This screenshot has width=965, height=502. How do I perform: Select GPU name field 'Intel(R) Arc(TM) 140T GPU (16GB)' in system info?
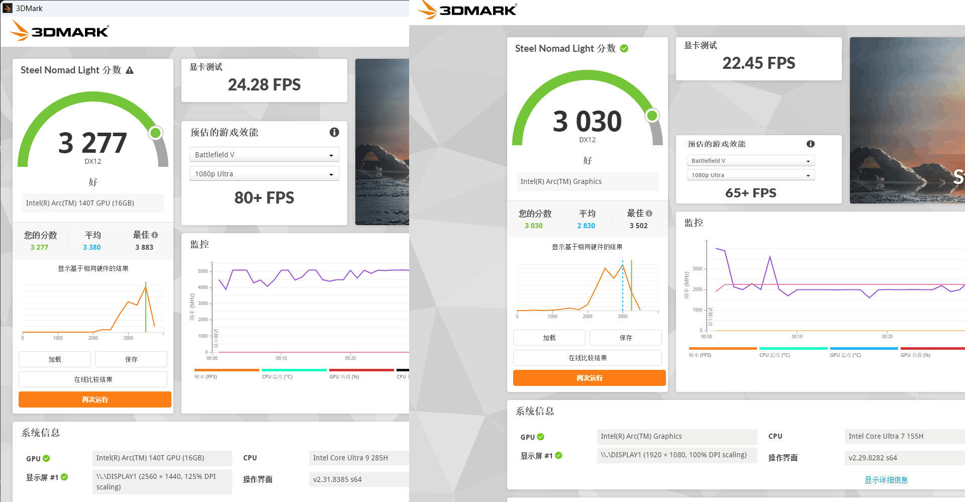click(162, 458)
